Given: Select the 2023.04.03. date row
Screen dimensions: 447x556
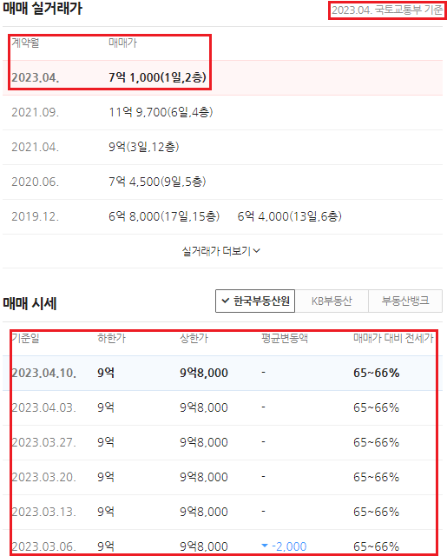Looking at the screenshot, I should 222,407.
